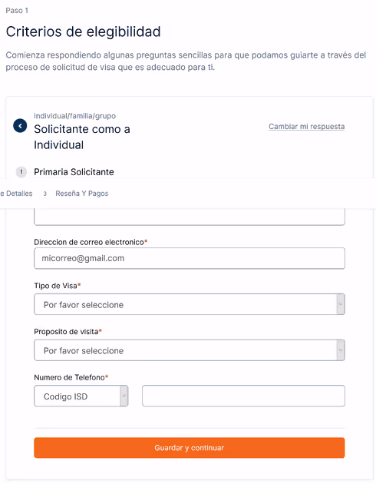Open the Codigo ISD dropdown arrow
This screenshot has width=376, height=484.
click(x=124, y=396)
